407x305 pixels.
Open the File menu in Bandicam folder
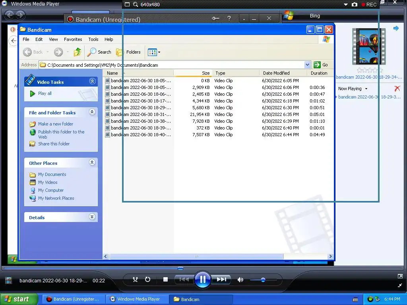tap(26, 39)
